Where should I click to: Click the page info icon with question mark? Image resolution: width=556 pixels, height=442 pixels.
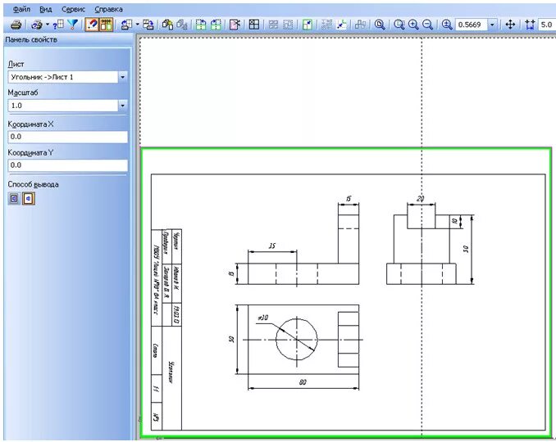click(58, 25)
